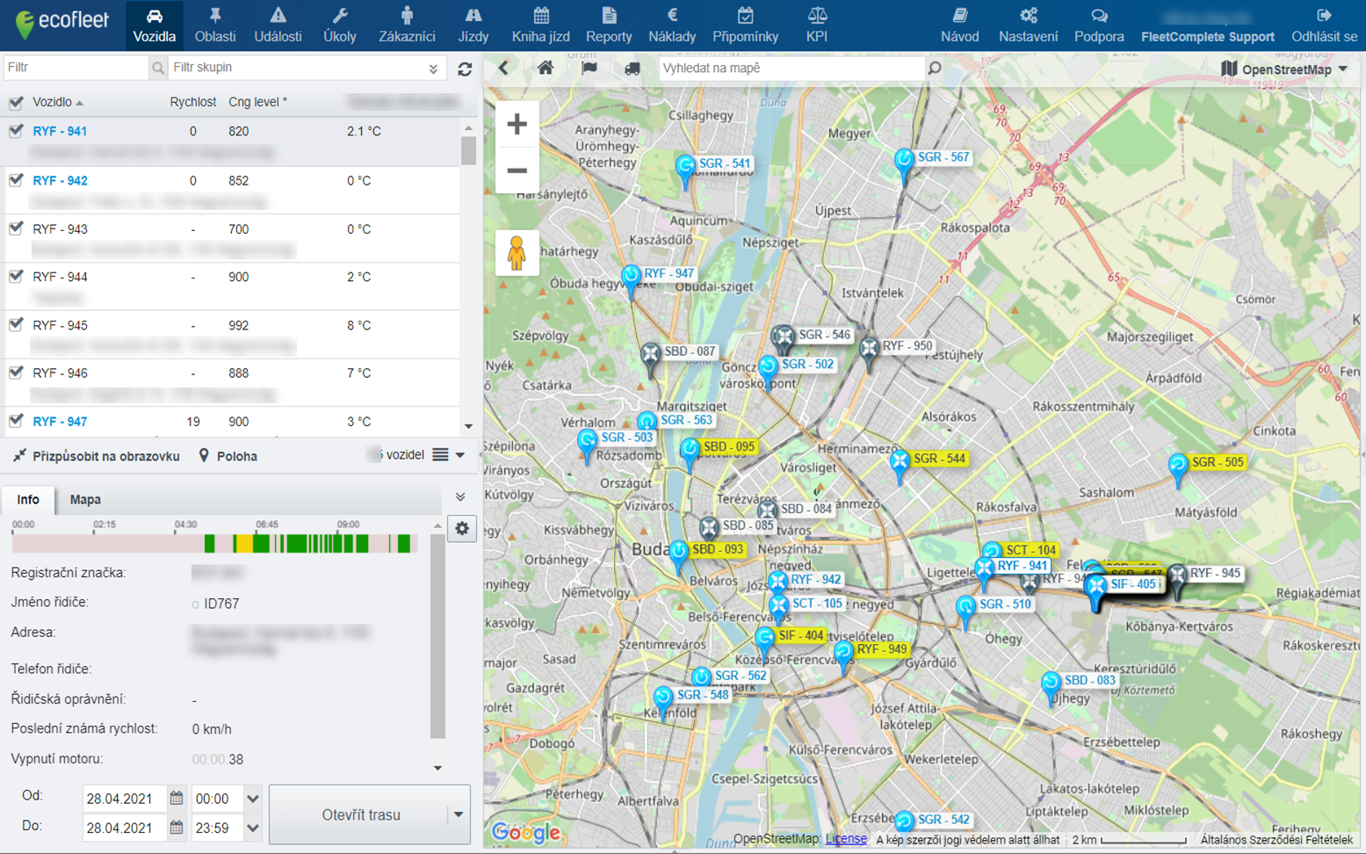Screen dimensions: 1366x854
Task: Sort by Vozidlo column header
Action: click(58, 102)
